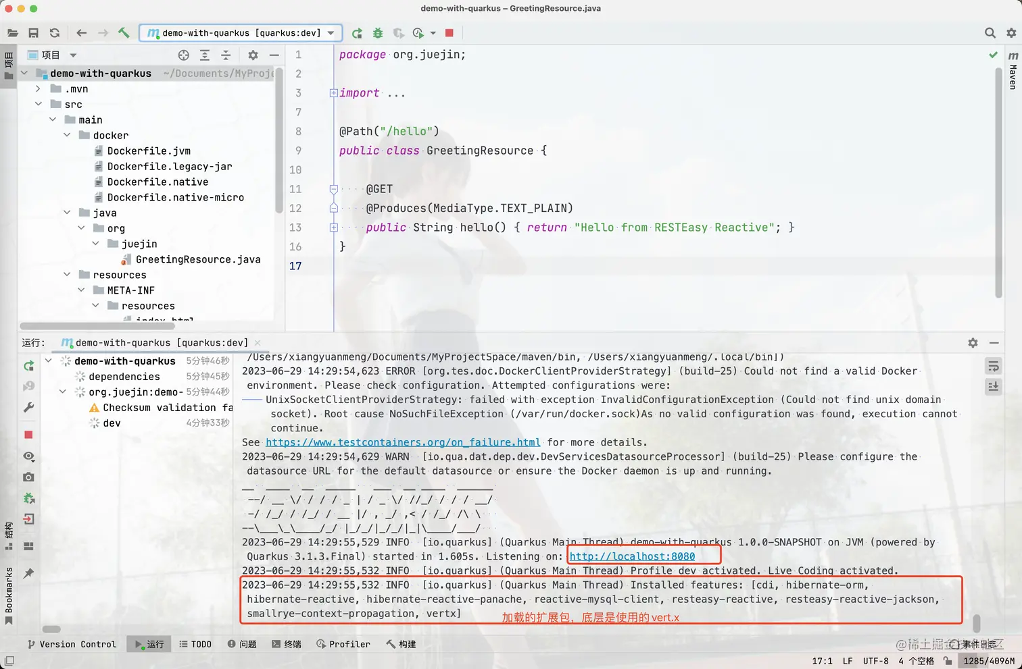The height and width of the screenshot is (669, 1022).
Task: Click the 1285/4096M memory indicator
Action: tap(990, 661)
